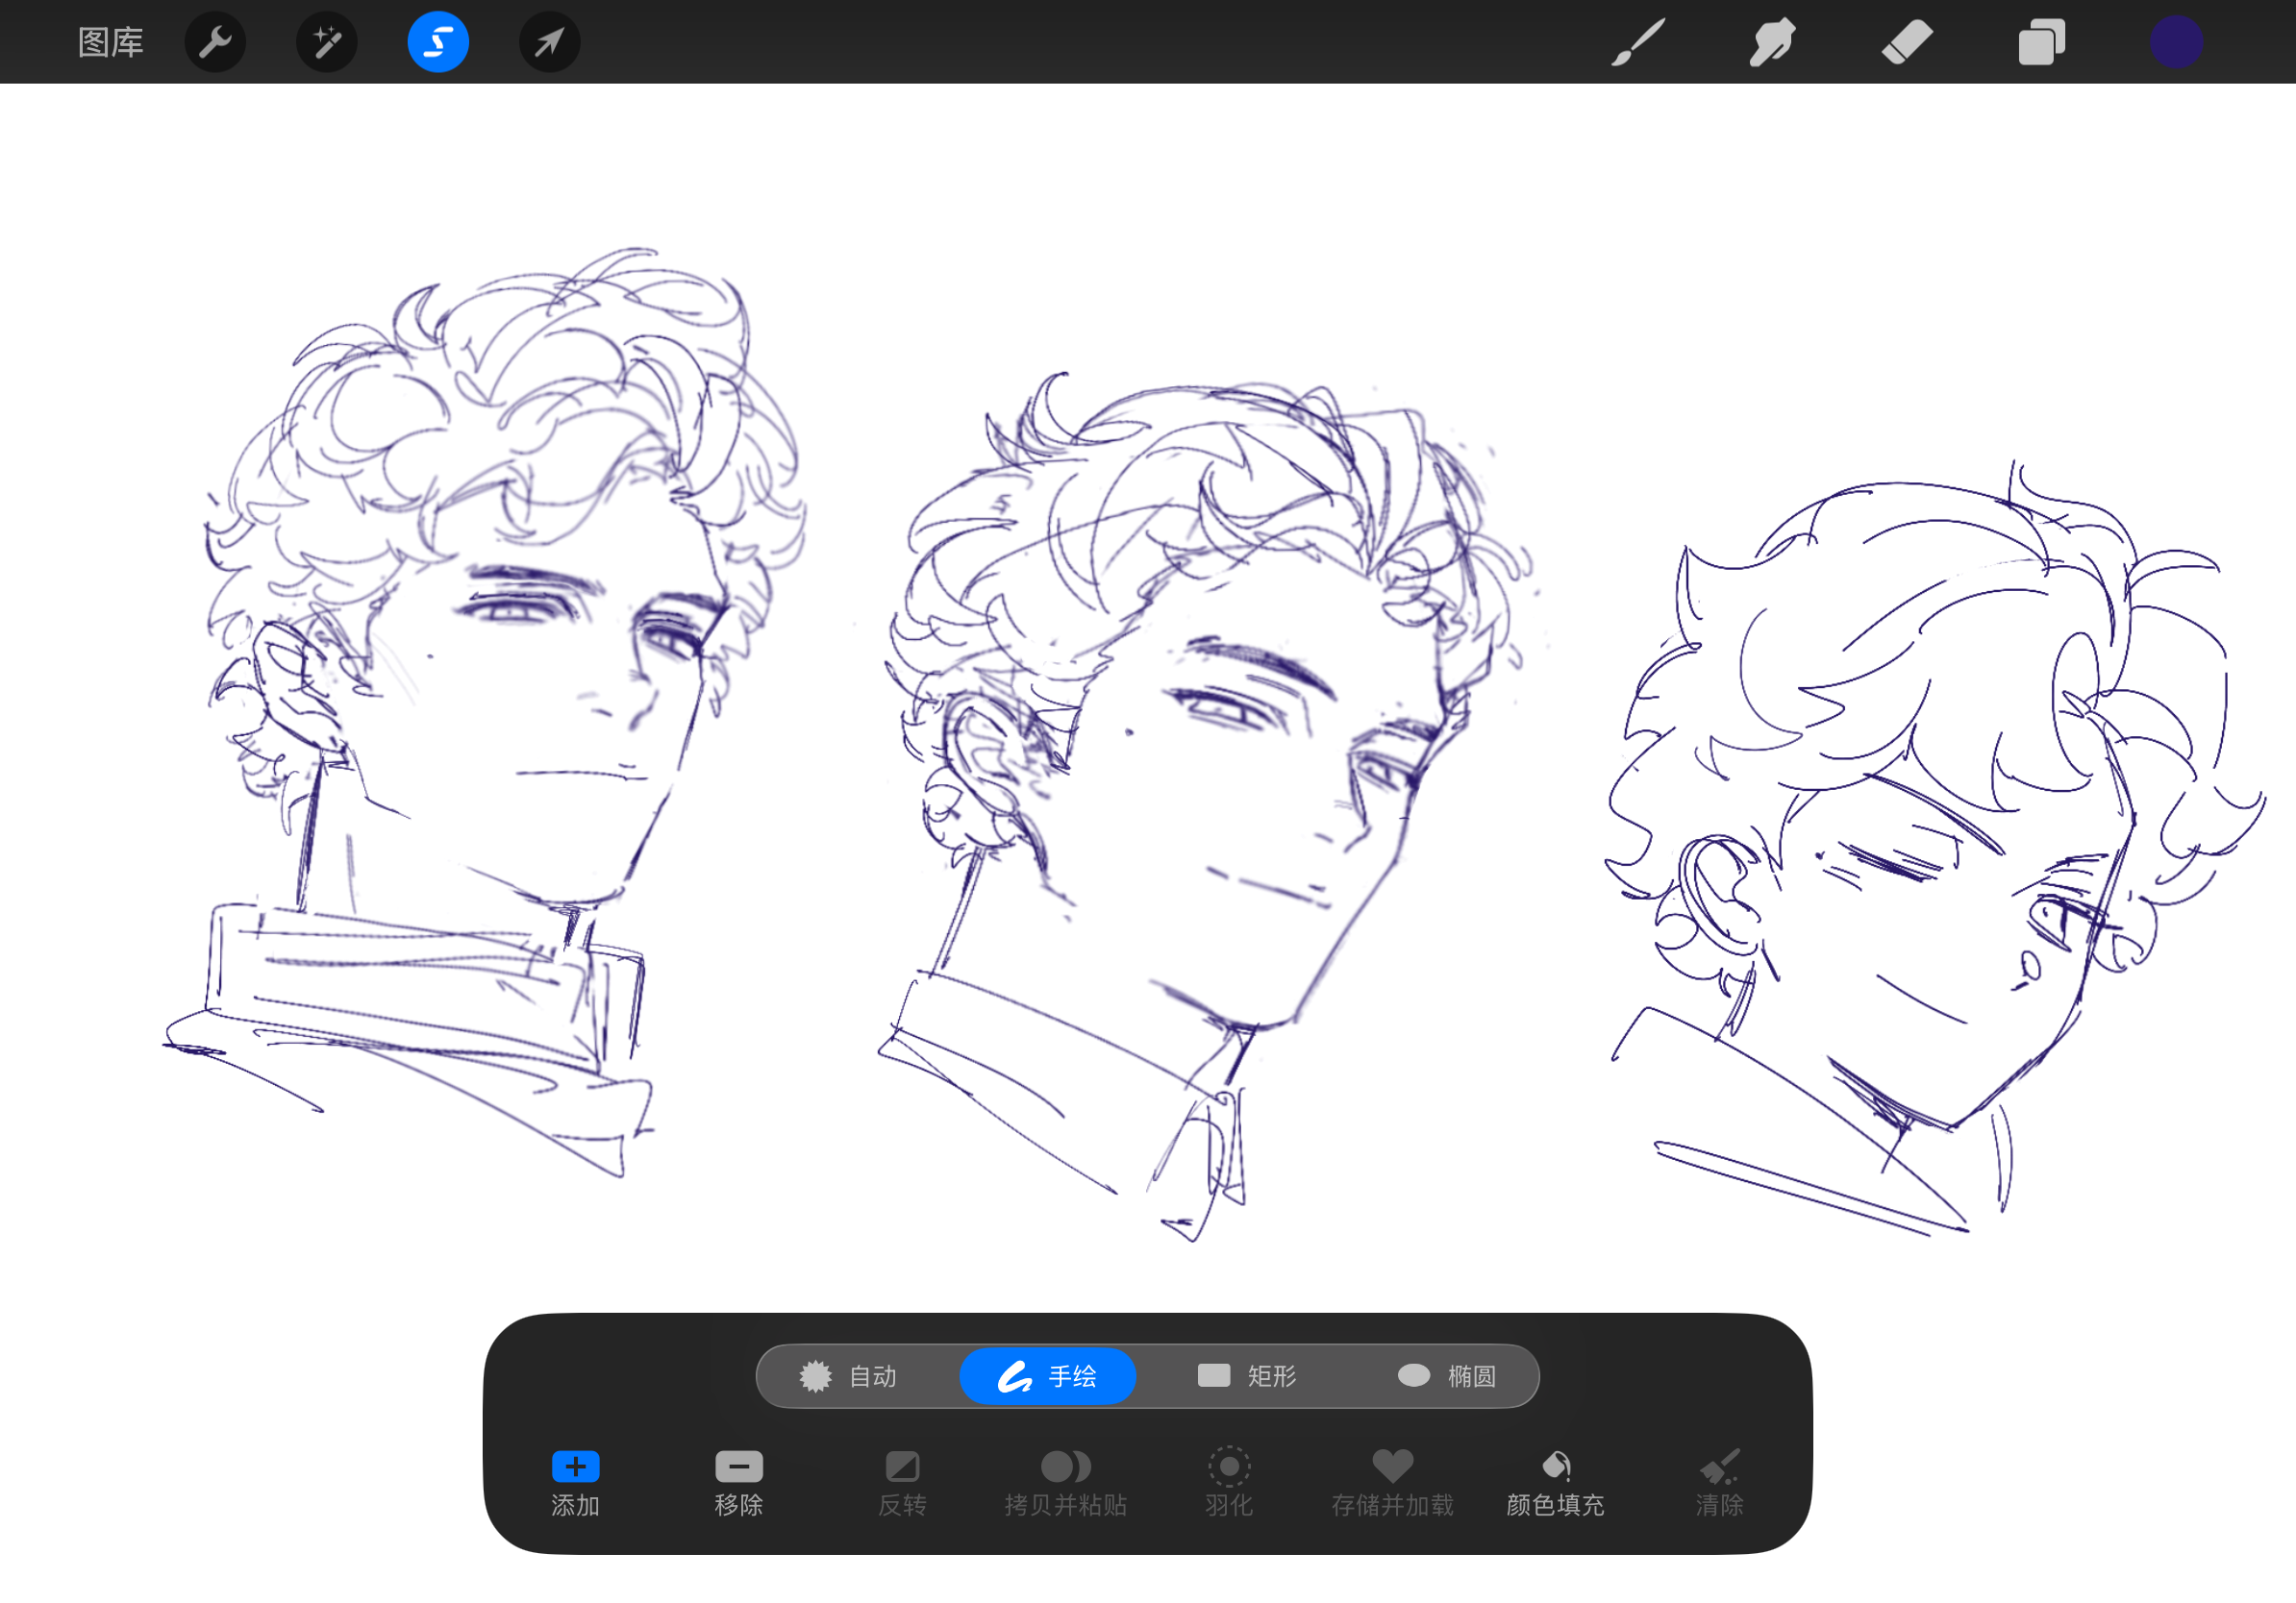The image size is (2296, 1603).
Task: Select the Brush tool
Action: tap(1638, 42)
